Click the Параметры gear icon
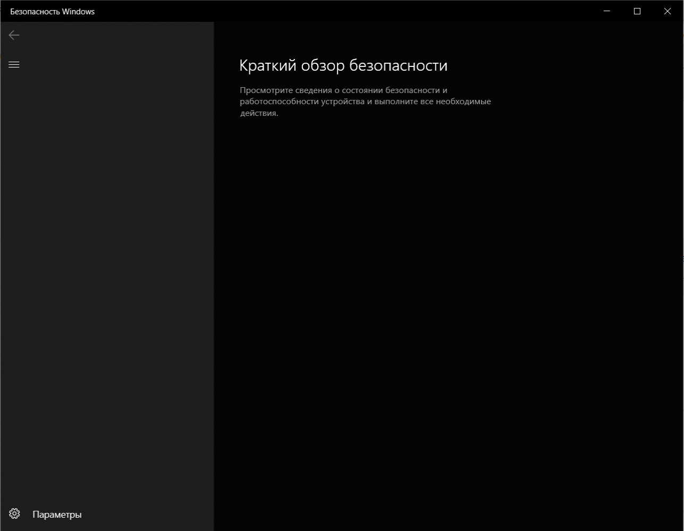This screenshot has width=684, height=531. (14, 513)
